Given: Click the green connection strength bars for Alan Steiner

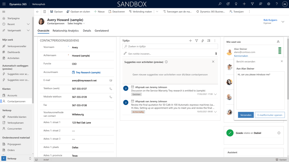Looking at the screenshot, I should coord(280,51).
